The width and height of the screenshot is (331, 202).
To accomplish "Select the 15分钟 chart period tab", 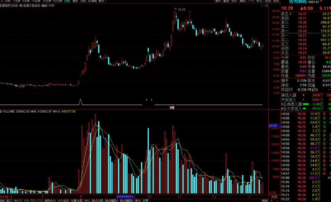I will tap(36, 1).
